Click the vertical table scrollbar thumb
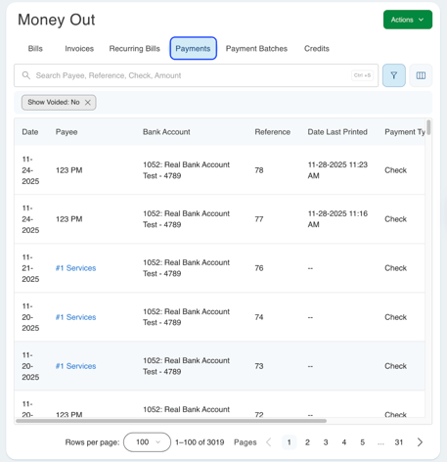Image resolution: width=447 pixels, height=462 pixels. (428, 127)
